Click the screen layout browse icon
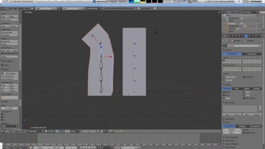Viewport: 265px width, 149px height. point(32,8)
